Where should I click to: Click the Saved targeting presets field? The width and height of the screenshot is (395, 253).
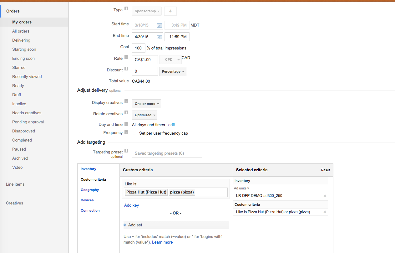pos(167,153)
